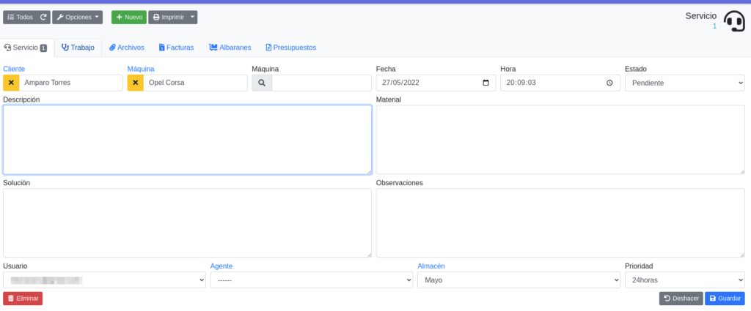Click the headset Servicio icon
751x311 pixels.
click(733, 21)
